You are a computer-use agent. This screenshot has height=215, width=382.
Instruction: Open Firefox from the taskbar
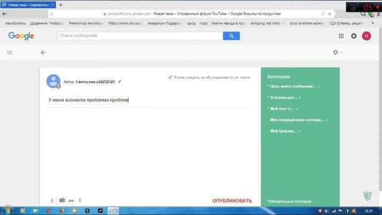point(61,211)
